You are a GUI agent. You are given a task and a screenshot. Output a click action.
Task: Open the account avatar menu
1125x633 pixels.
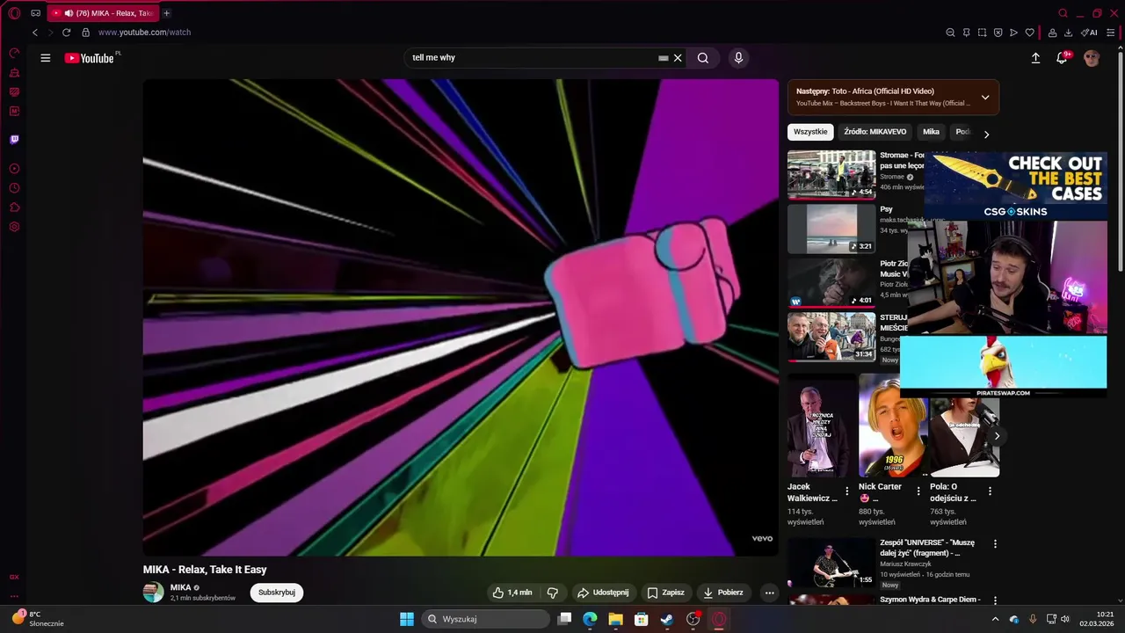[x=1092, y=58]
